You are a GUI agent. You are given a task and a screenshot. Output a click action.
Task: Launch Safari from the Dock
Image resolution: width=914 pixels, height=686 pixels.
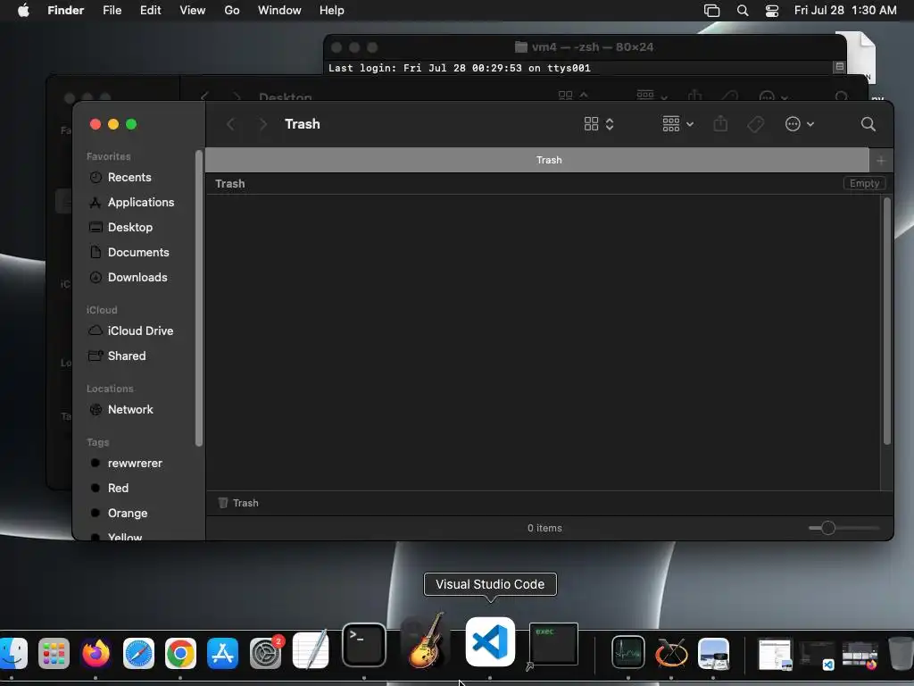(x=138, y=653)
